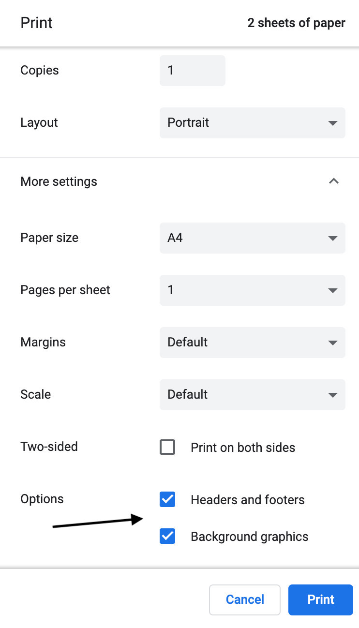Untick the Headers and footers checkbox

[167, 499]
